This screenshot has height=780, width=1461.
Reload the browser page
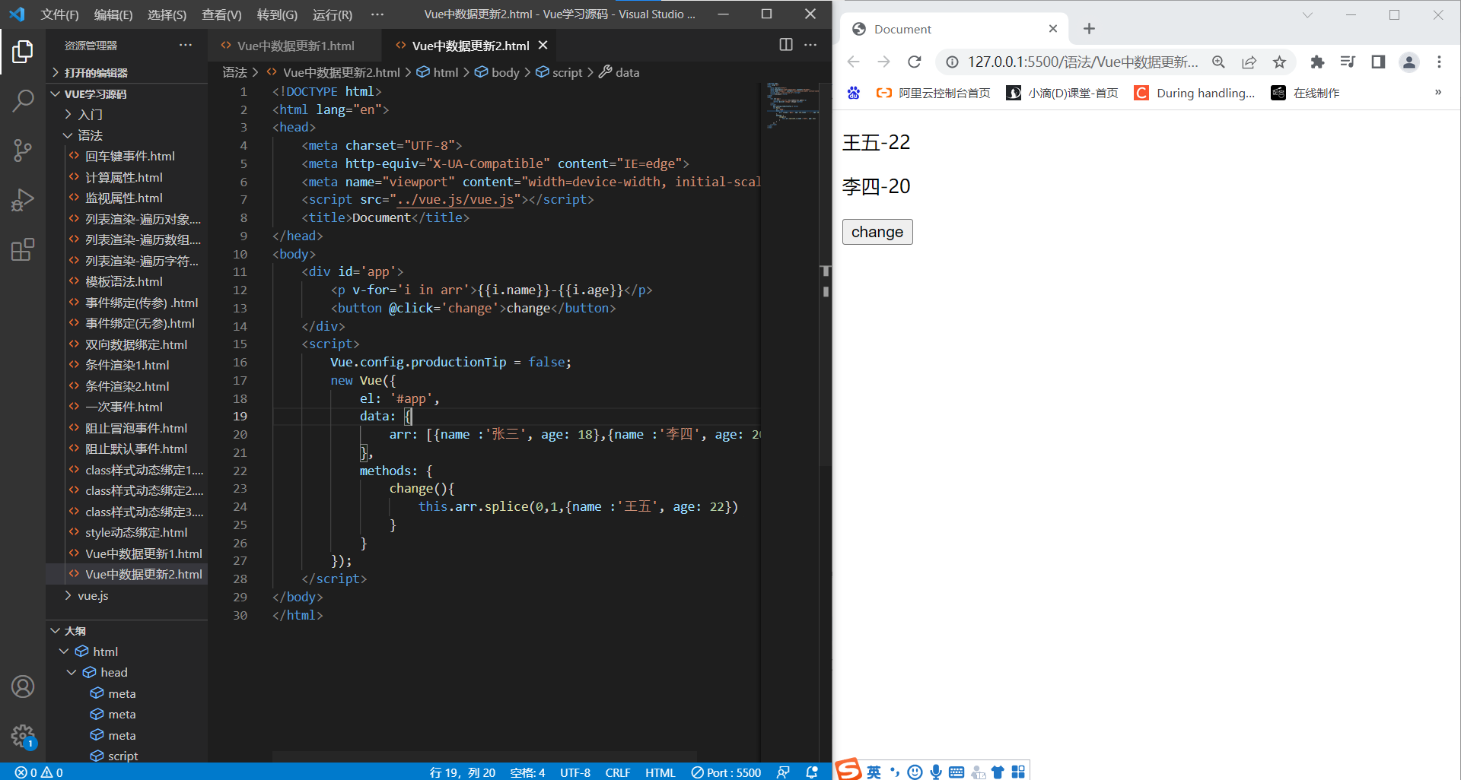(915, 62)
